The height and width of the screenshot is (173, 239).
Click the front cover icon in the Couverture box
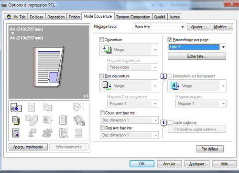click(107, 49)
